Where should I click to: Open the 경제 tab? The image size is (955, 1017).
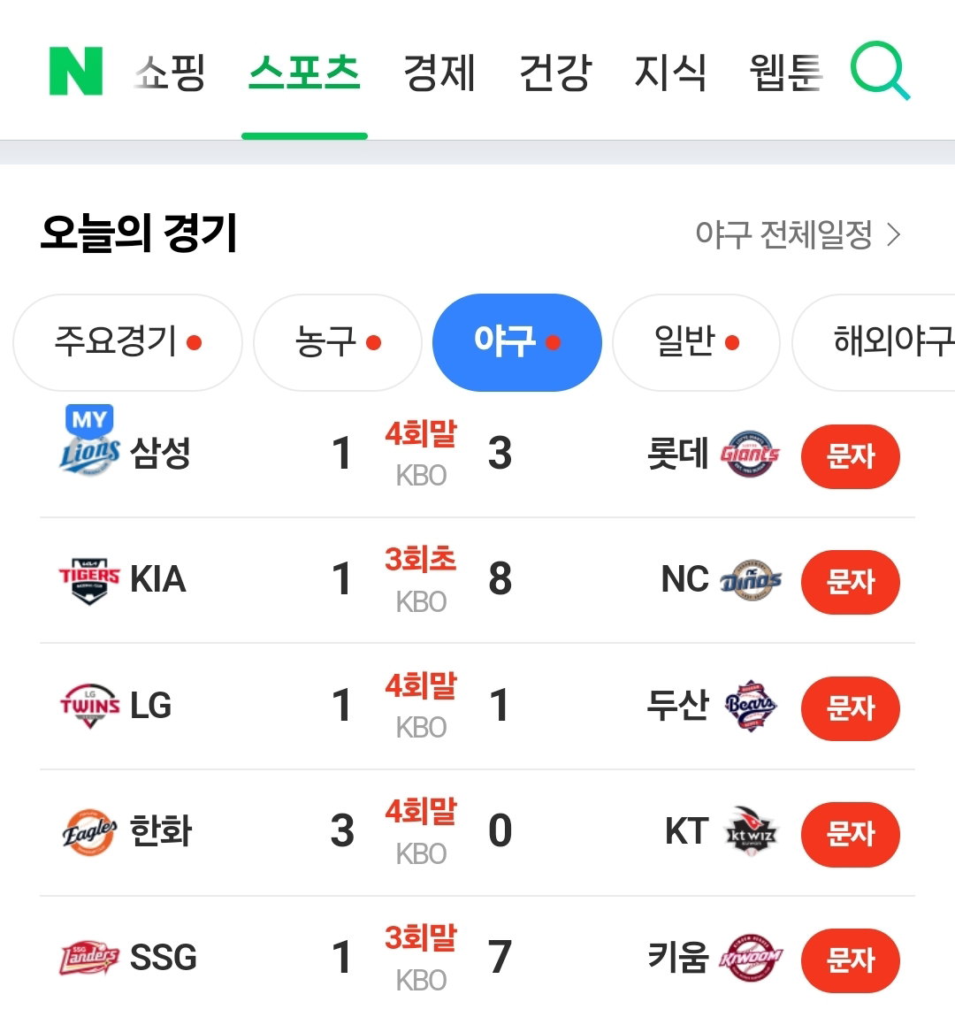[x=439, y=72]
